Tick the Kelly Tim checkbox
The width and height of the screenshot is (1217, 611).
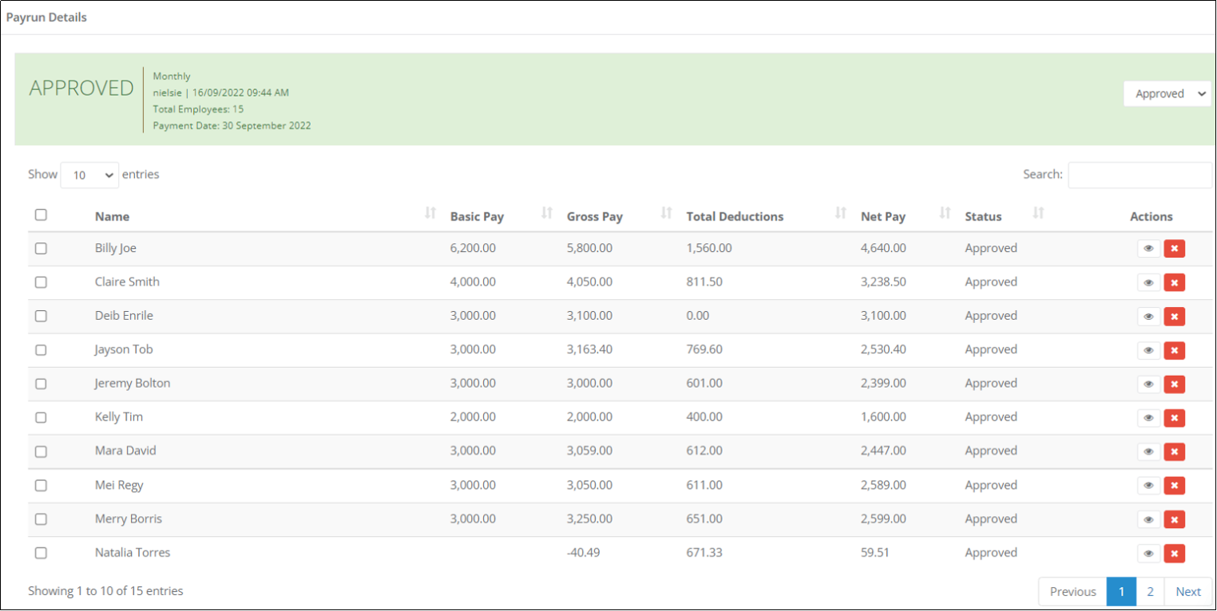[41, 417]
